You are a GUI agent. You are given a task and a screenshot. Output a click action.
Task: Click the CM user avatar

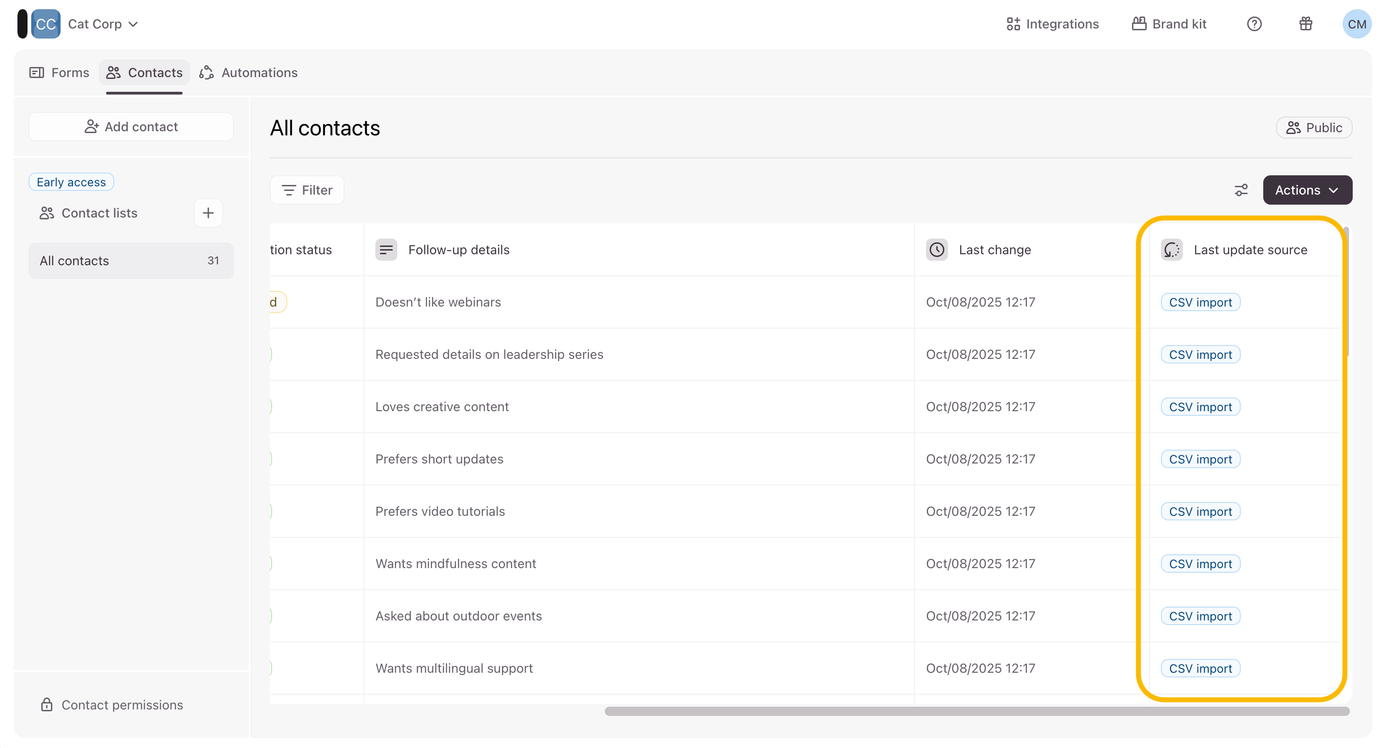1356,24
